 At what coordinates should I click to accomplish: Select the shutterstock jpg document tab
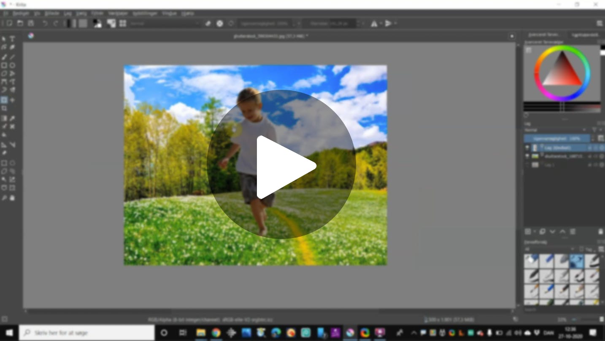(271, 36)
